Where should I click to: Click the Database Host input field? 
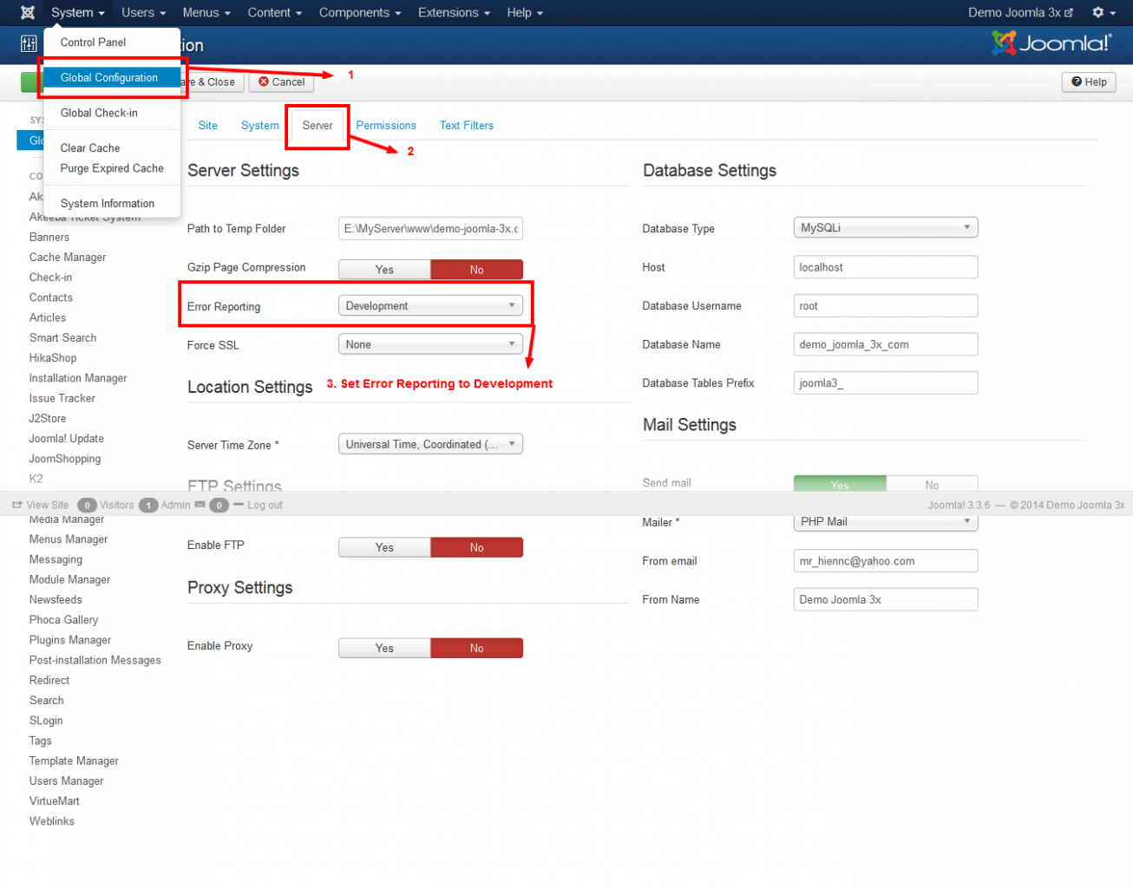[x=885, y=267]
